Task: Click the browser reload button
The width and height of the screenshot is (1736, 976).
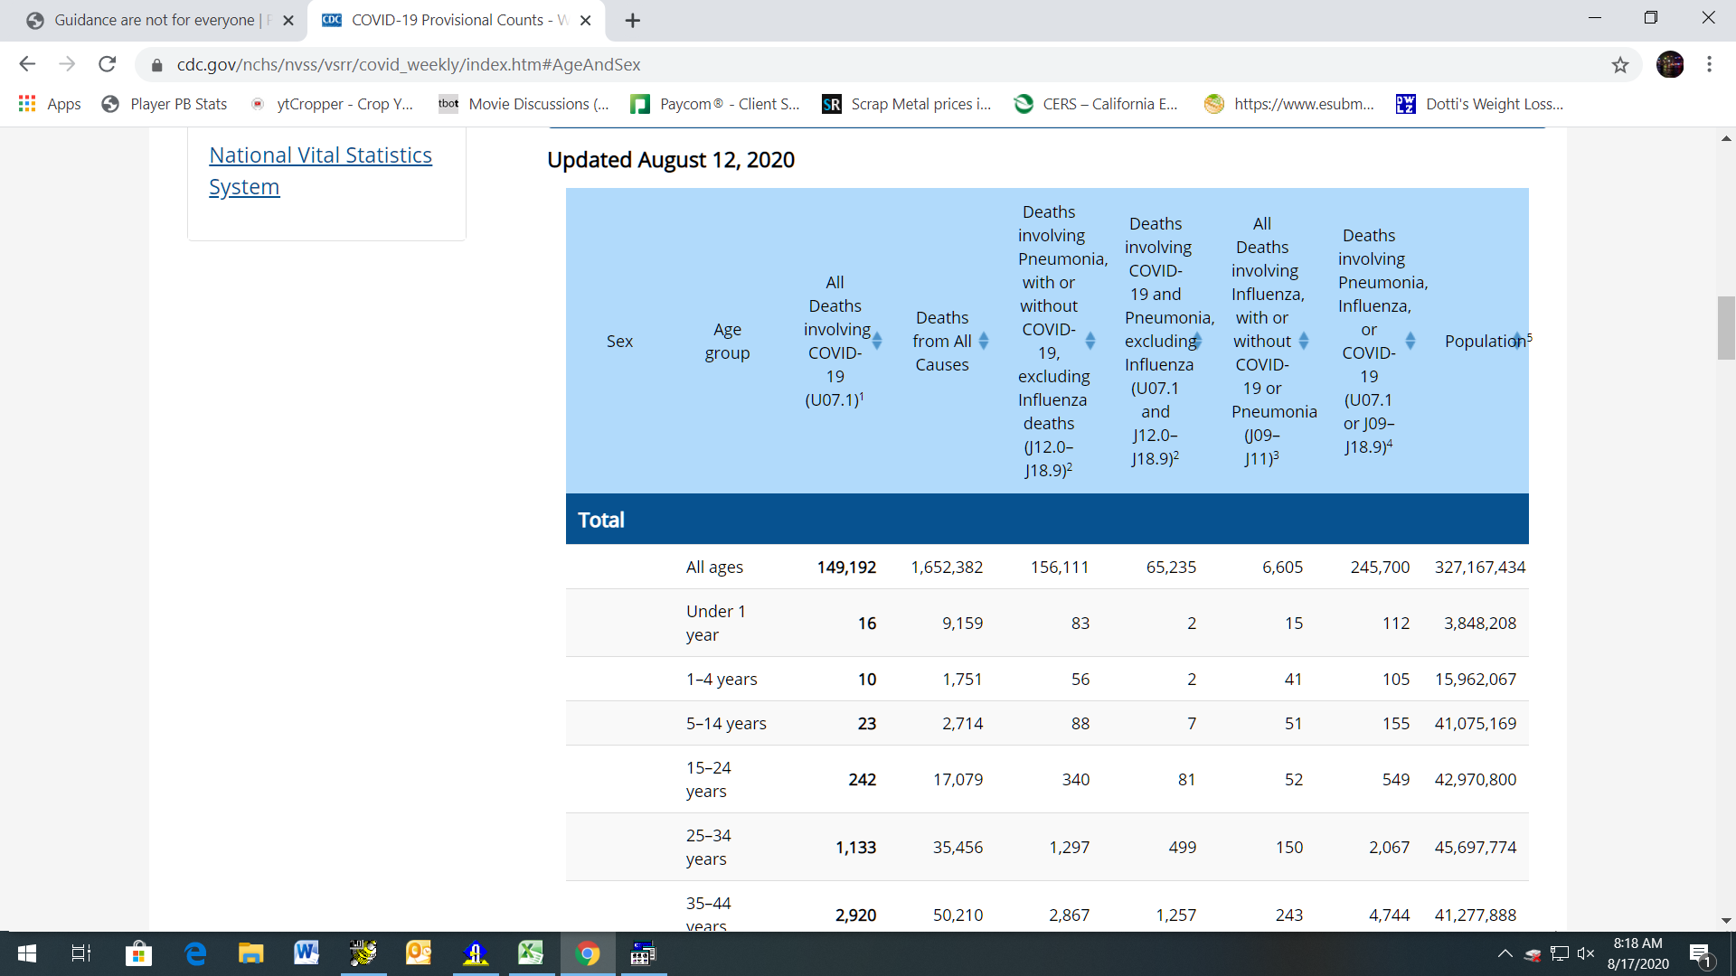Action: pyautogui.click(x=107, y=64)
